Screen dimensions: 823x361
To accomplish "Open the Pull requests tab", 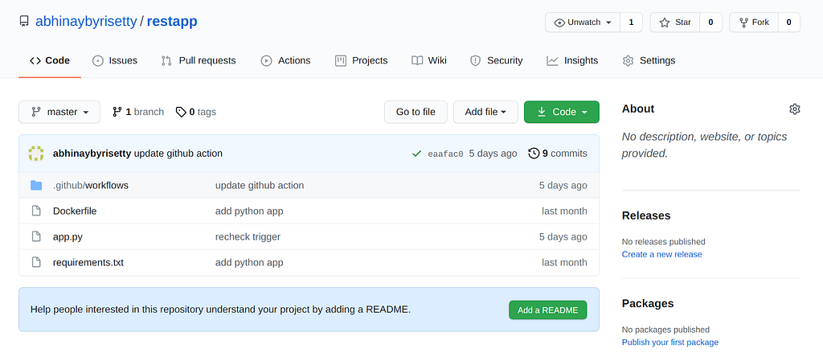I will (199, 61).
